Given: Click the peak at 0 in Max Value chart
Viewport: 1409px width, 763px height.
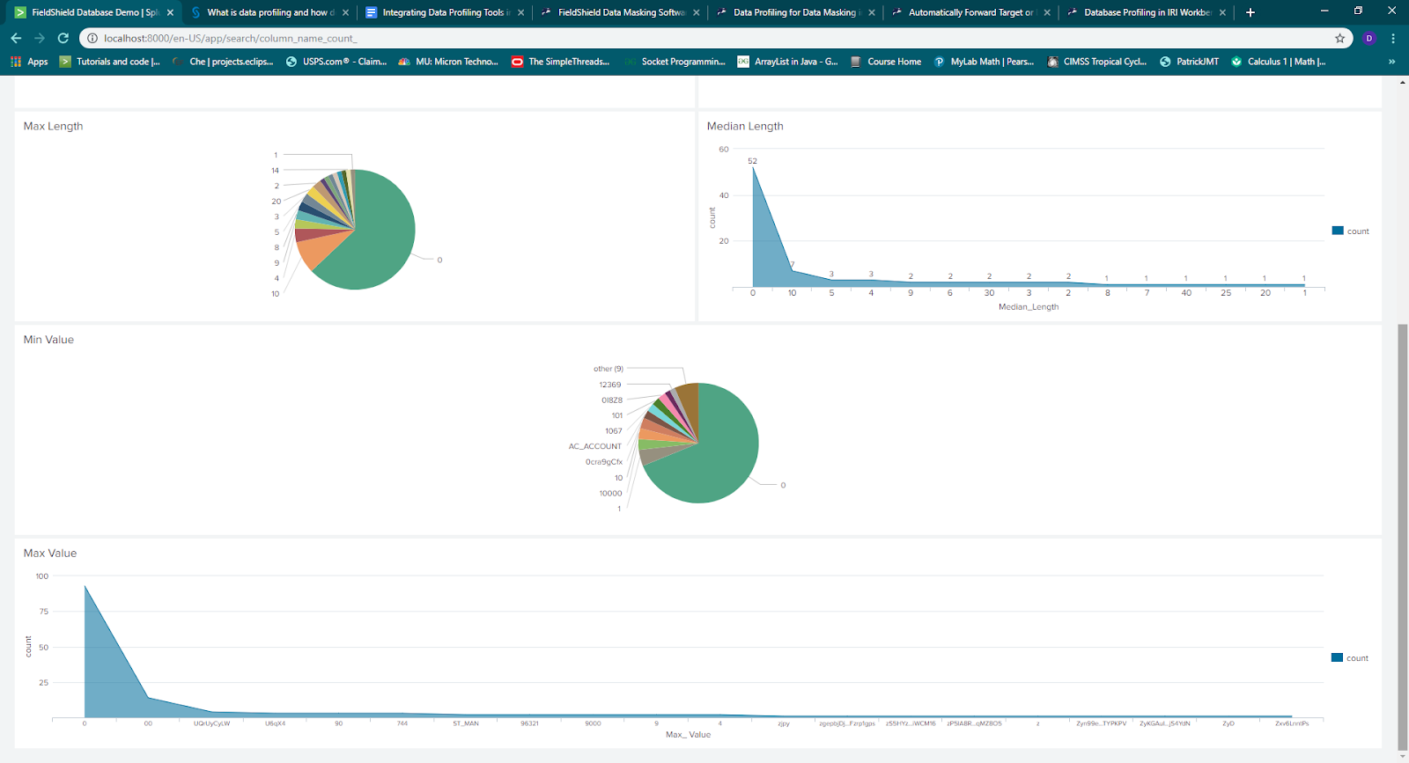Looking at the screenshot, I should pos(85,586).
